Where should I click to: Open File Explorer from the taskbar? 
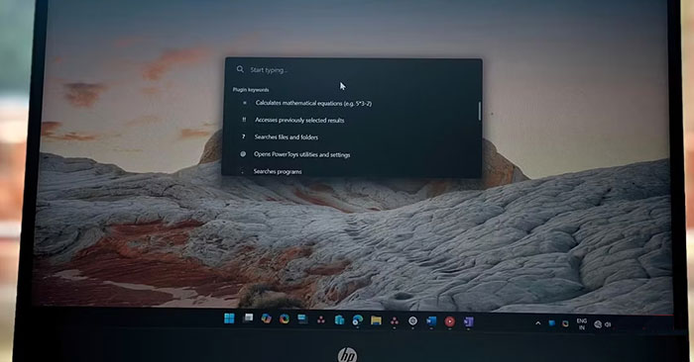coord(376,320)
